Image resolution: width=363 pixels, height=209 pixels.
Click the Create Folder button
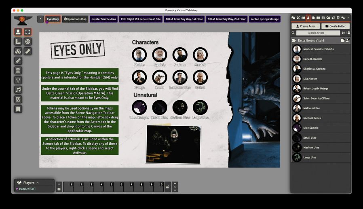click(x=336, y=26)
